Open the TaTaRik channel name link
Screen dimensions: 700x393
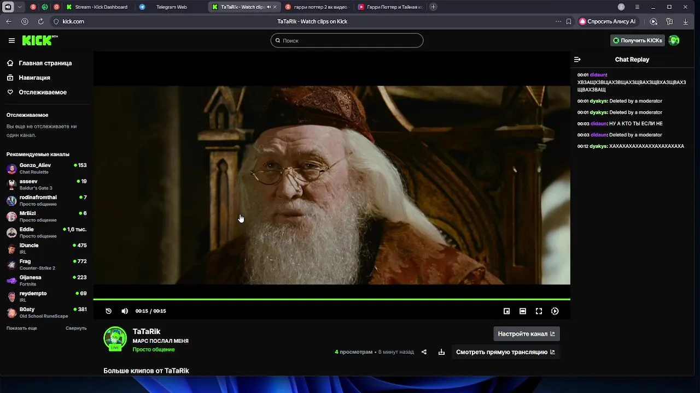[x=147, y=331]
